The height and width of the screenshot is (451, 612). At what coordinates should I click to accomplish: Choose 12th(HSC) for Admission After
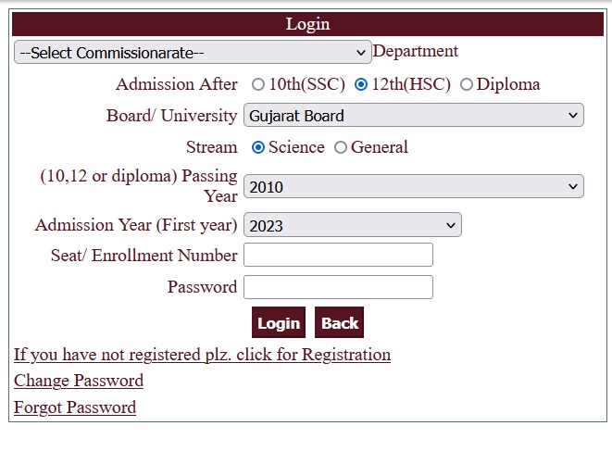coord(361,84)
